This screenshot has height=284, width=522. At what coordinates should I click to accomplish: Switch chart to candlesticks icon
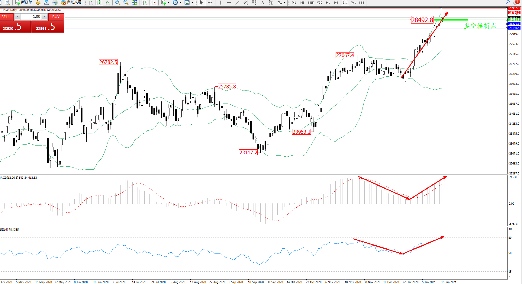pyautogui.click(x=99, y=2)
